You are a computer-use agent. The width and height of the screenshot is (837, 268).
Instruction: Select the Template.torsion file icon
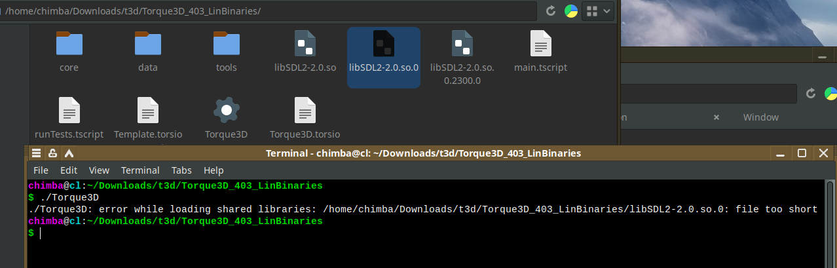(x=147, y=110)
